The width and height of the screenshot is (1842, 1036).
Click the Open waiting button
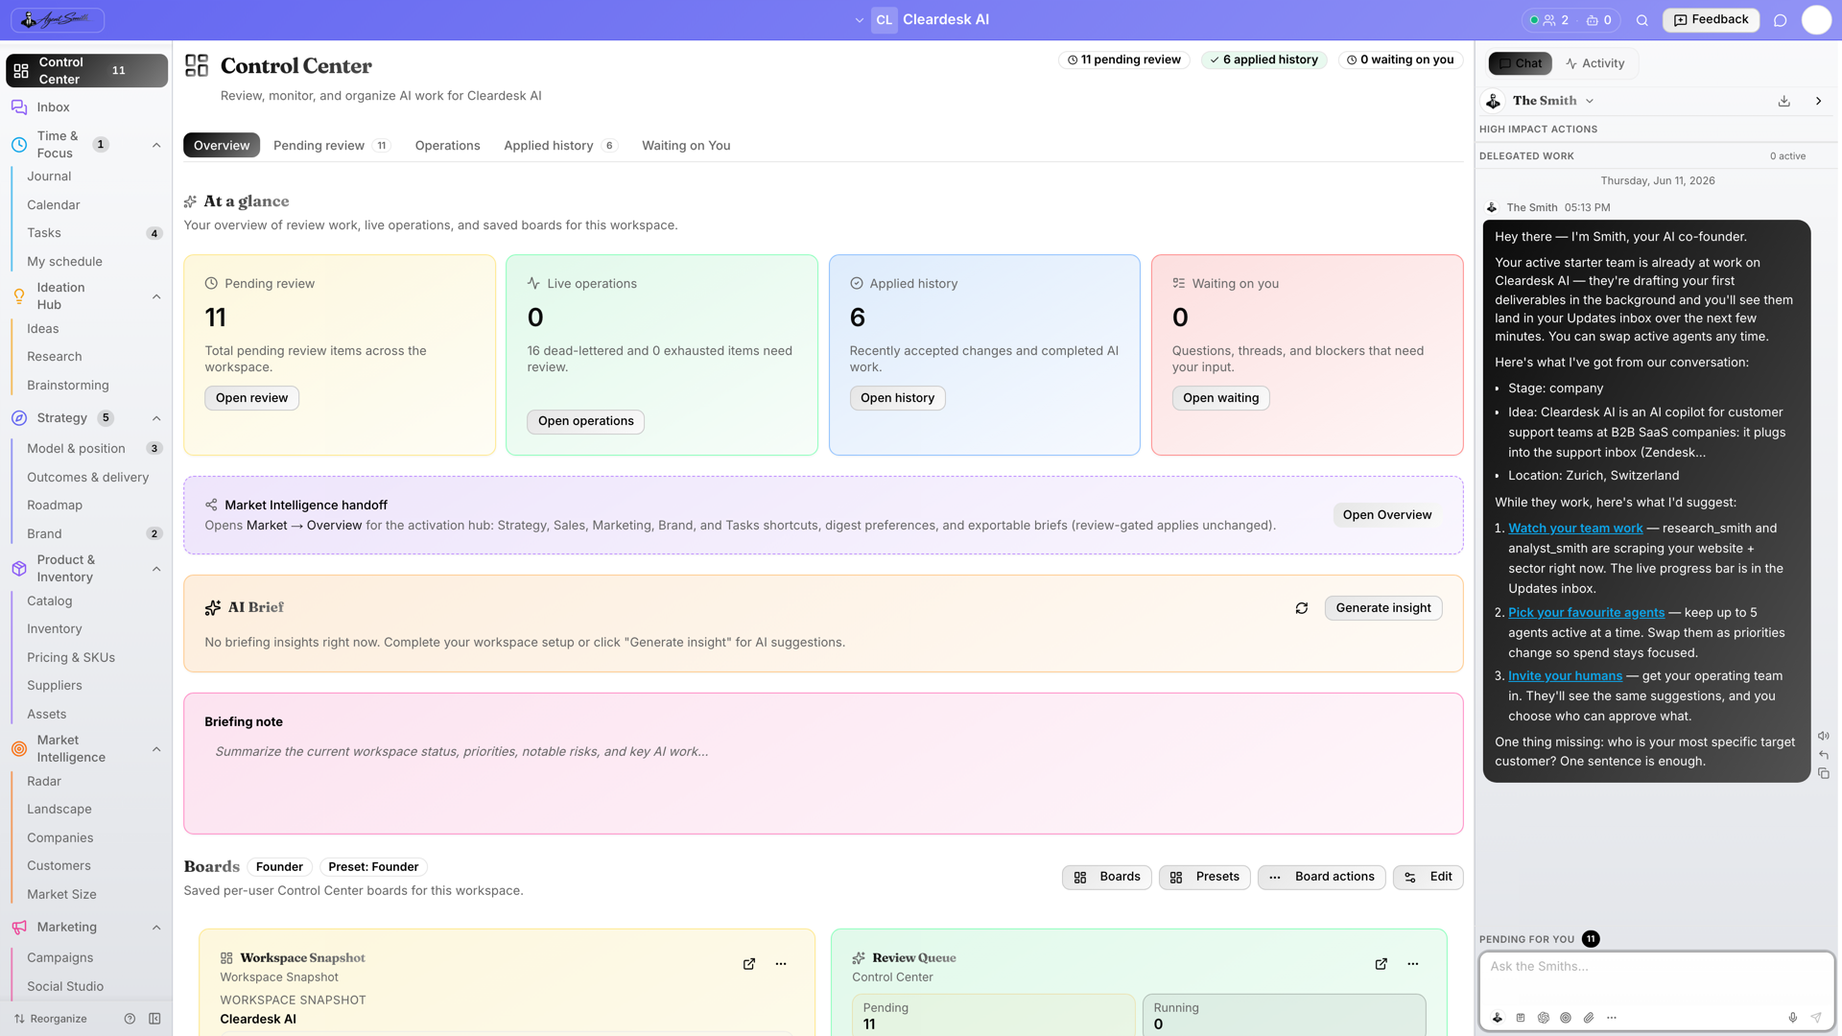(x=1220, y=398)
